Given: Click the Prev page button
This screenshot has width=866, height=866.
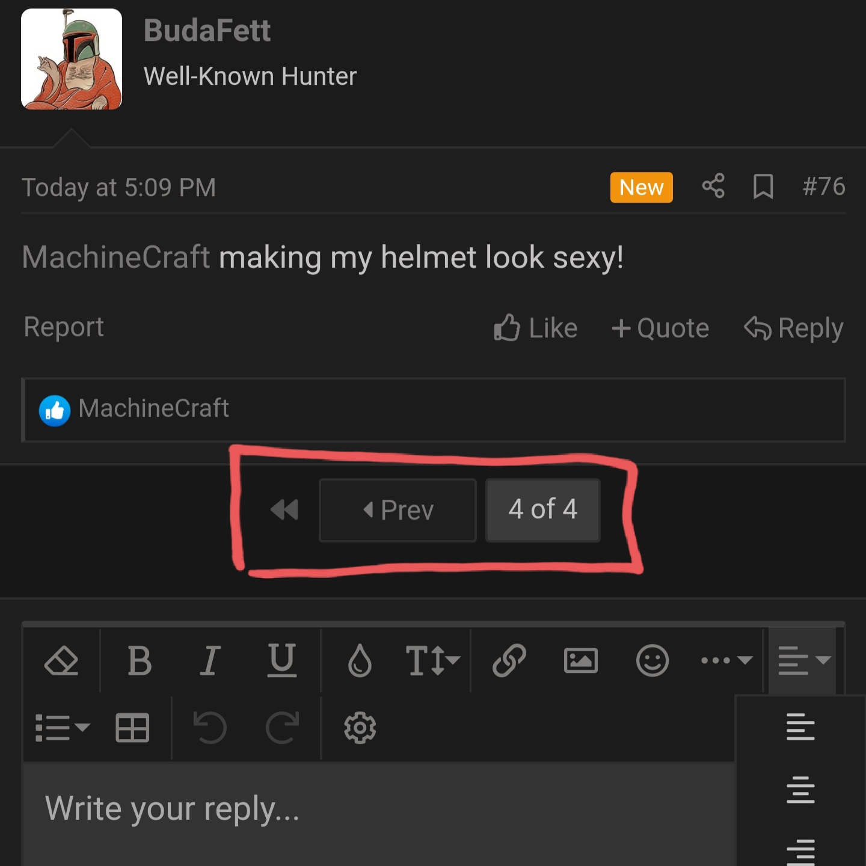Looking at the screenshot, I should [398, 510].
